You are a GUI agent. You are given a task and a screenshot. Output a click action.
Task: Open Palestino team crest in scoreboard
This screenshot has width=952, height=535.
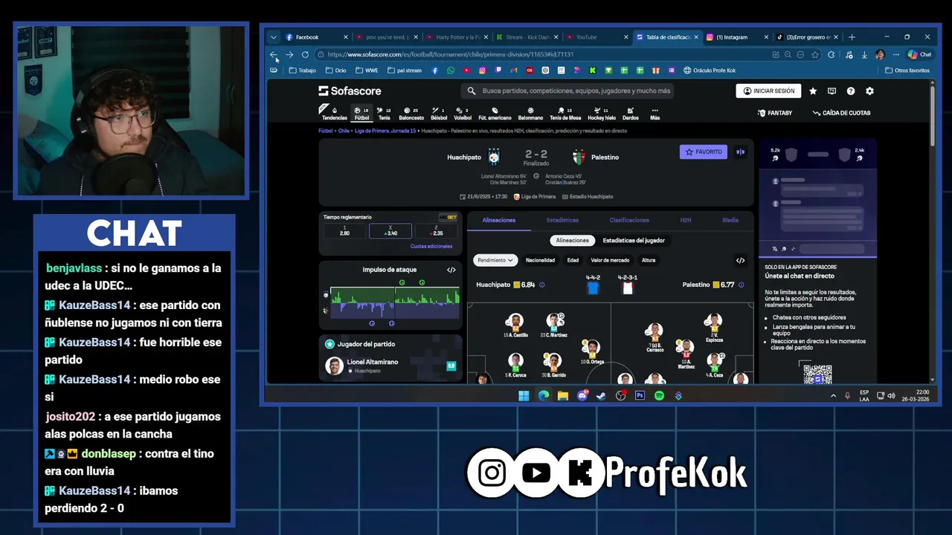click(579, 157)
